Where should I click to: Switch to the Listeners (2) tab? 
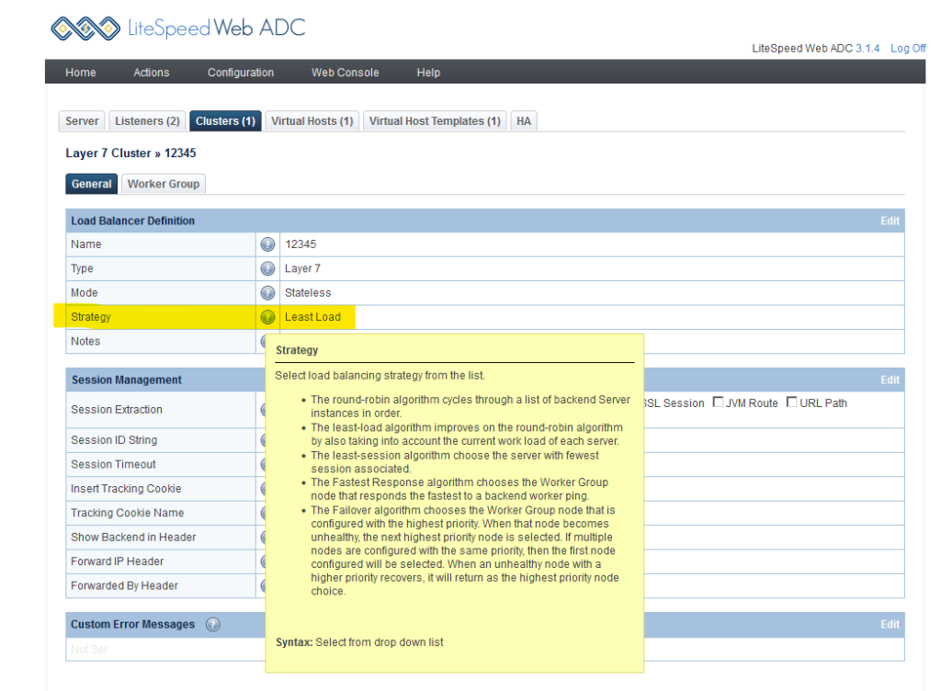click(x=147, y=121)
